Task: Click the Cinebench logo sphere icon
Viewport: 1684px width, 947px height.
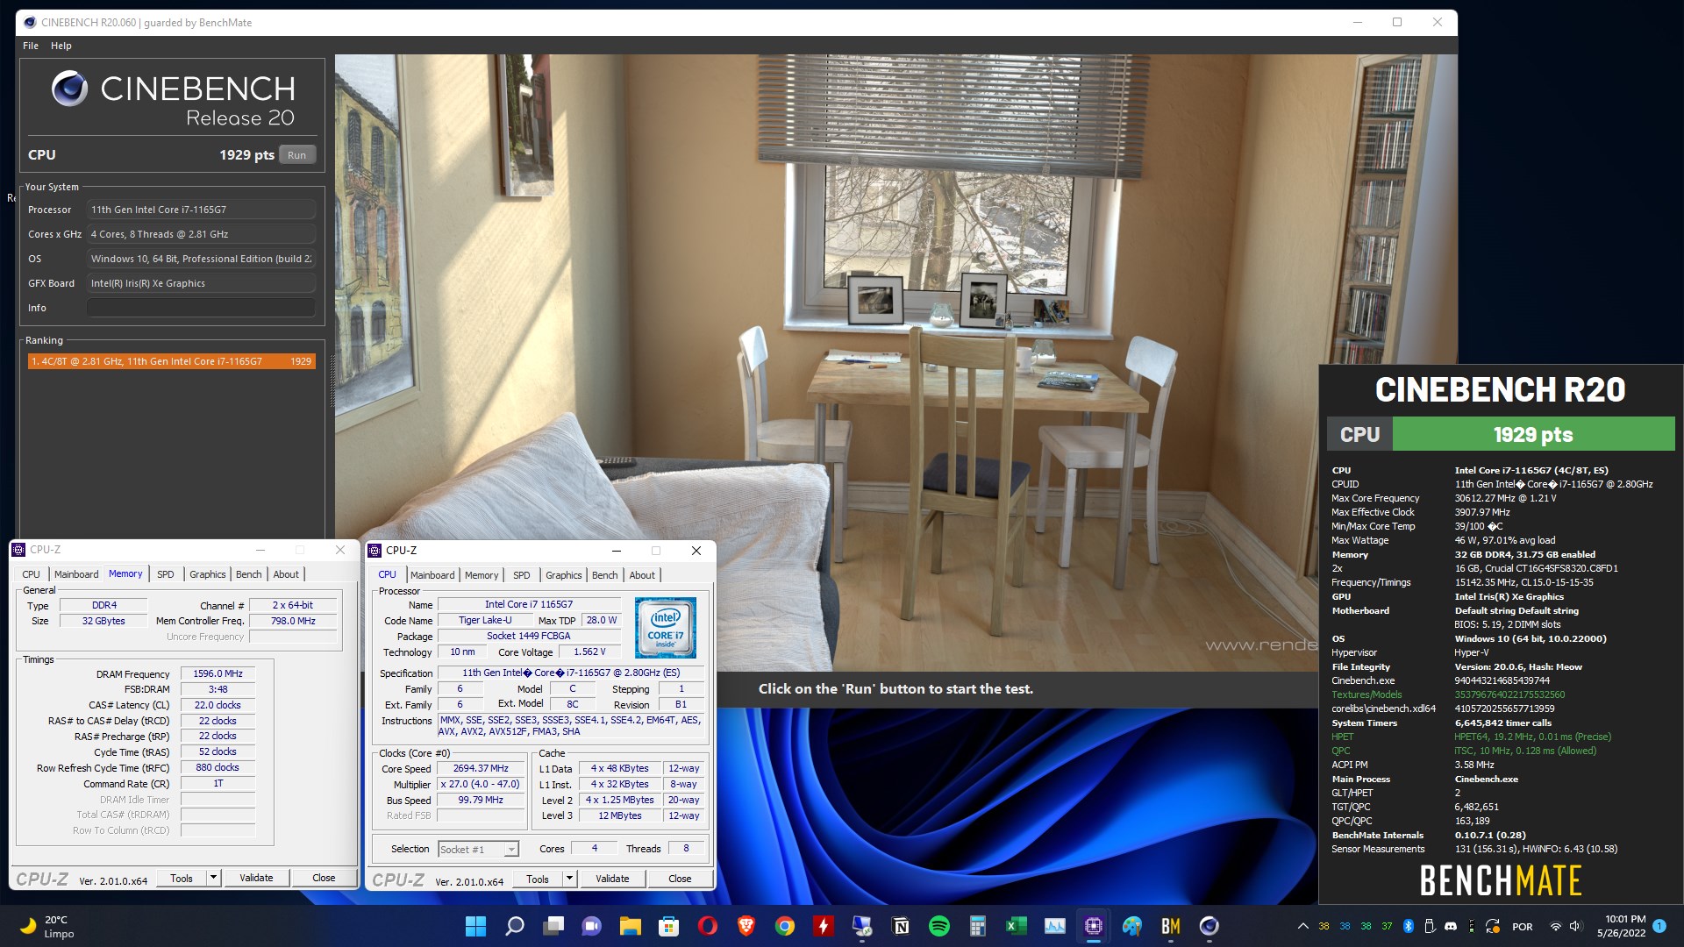Action: coord(69,89)
